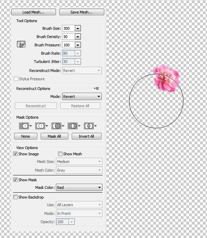
Task: Enable the Show Backdrop checkbox
Action: coord(15,197)
